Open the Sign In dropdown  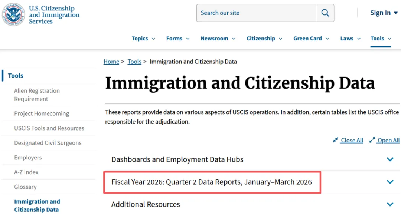coord(384,13)
